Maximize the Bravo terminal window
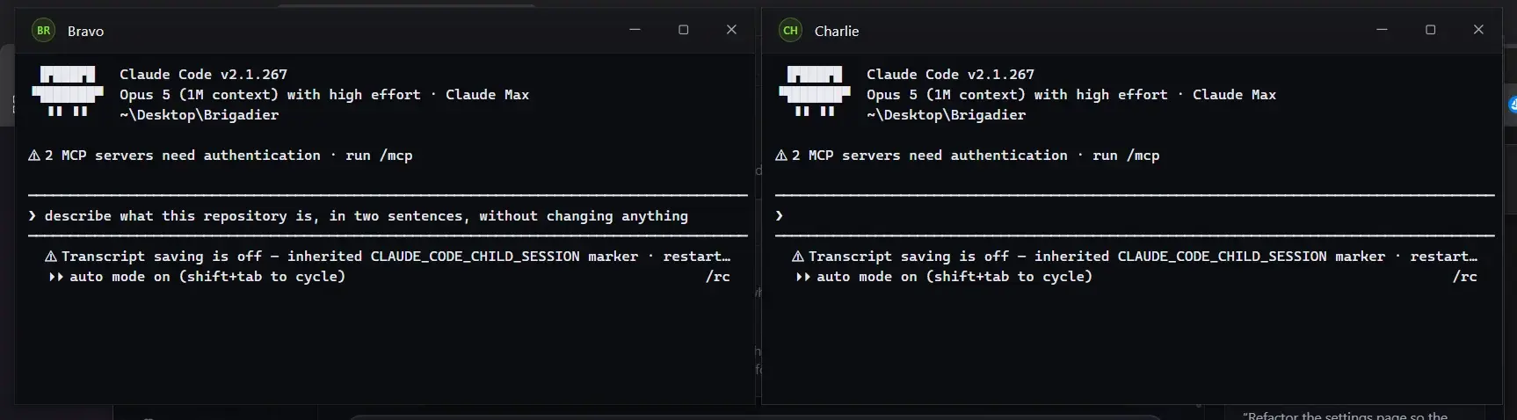 (x=683, y=30)
